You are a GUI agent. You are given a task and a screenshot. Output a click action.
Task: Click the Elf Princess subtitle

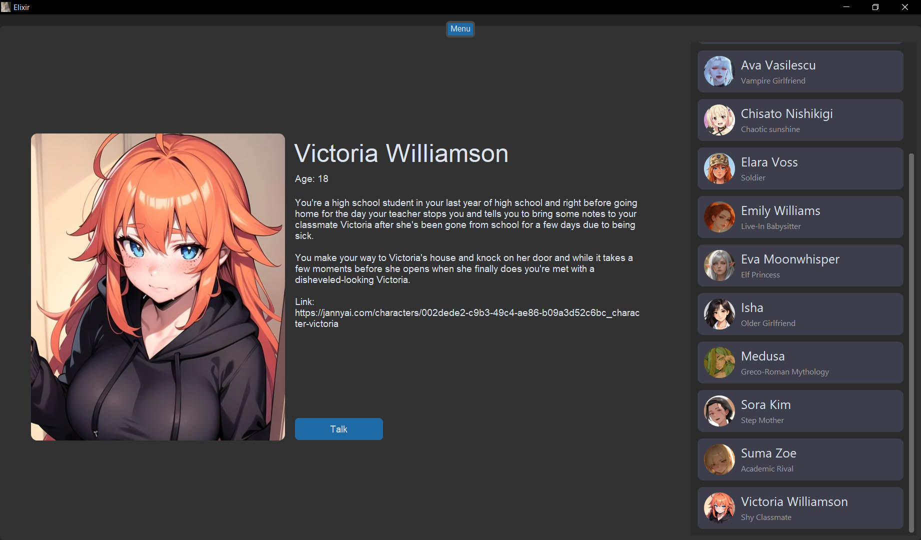(x=760, y=274)
